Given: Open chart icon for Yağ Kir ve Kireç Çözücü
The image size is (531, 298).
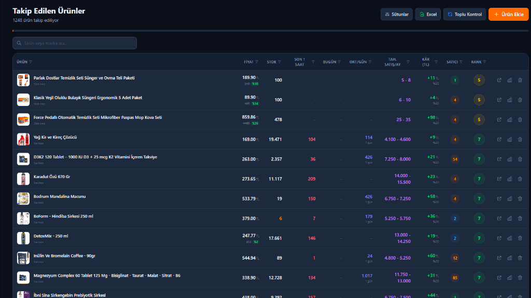Looking at the screenshot, I should point(509,139).
